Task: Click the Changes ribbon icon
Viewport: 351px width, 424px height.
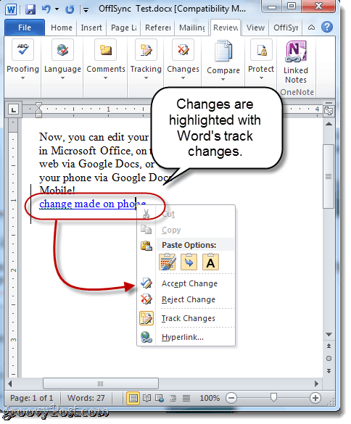Action: pyautogui.click(x=183, y=49)
